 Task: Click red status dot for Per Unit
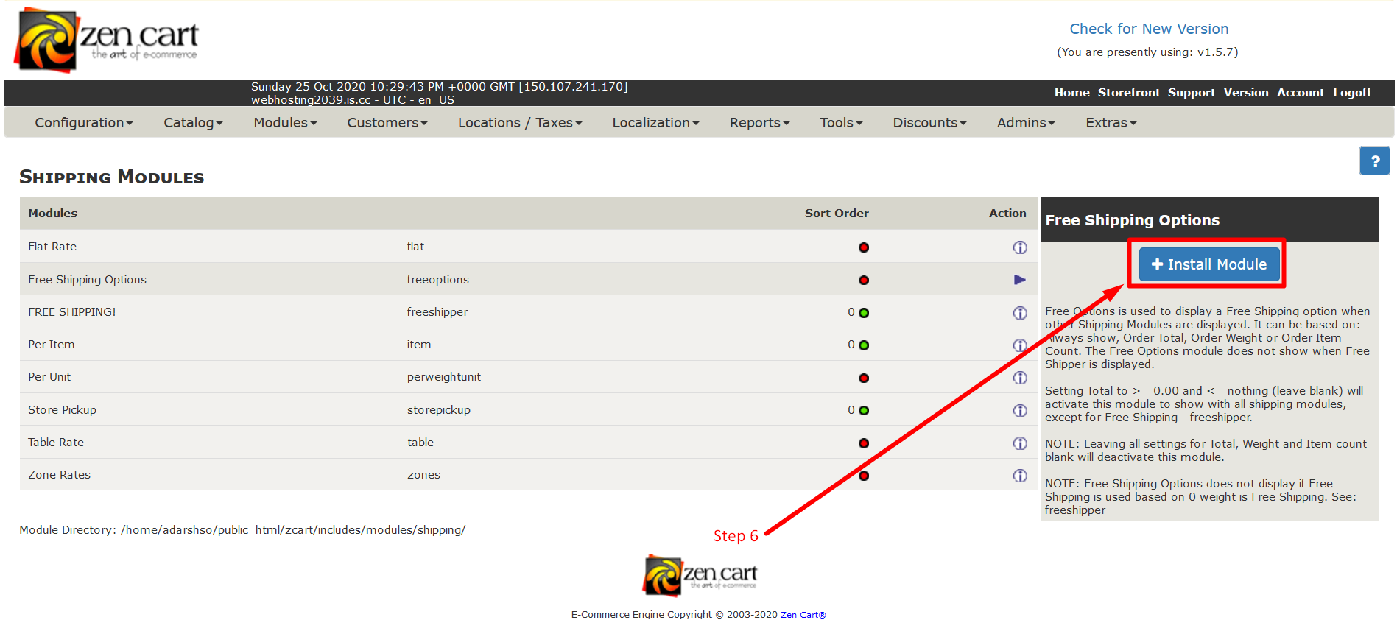click(x=864, y=378)
